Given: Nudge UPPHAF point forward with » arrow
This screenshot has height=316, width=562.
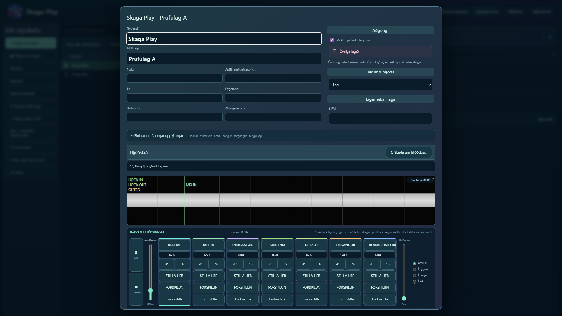Looking at the screenshot, I should (x=182, y=264).
